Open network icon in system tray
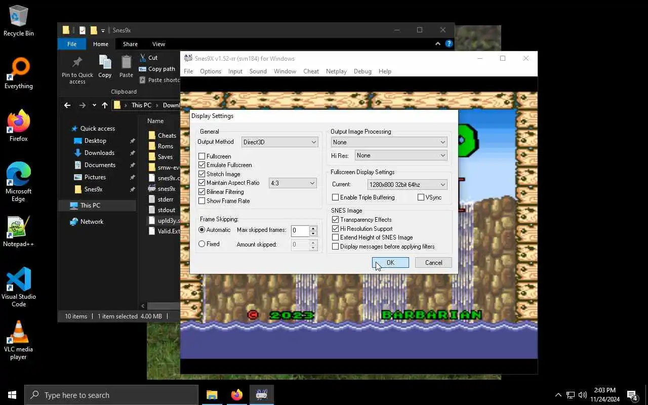 pyautogui.click(x=571, y=395)
